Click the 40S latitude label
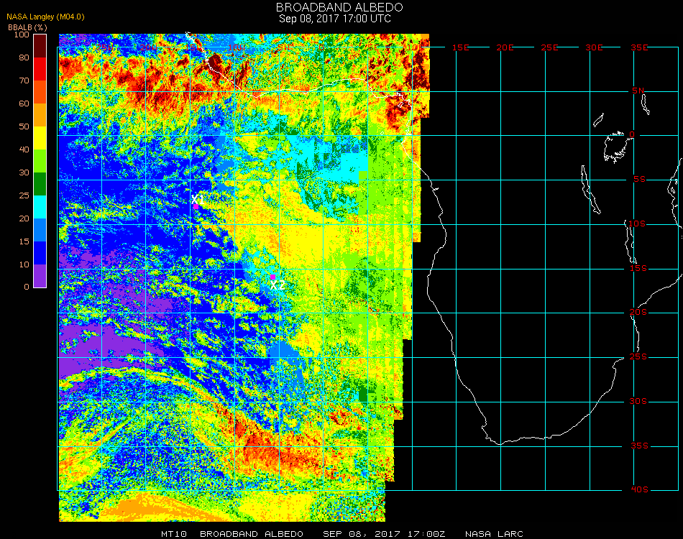The height and width of the screenshot is (539, 683). [639, 490]
